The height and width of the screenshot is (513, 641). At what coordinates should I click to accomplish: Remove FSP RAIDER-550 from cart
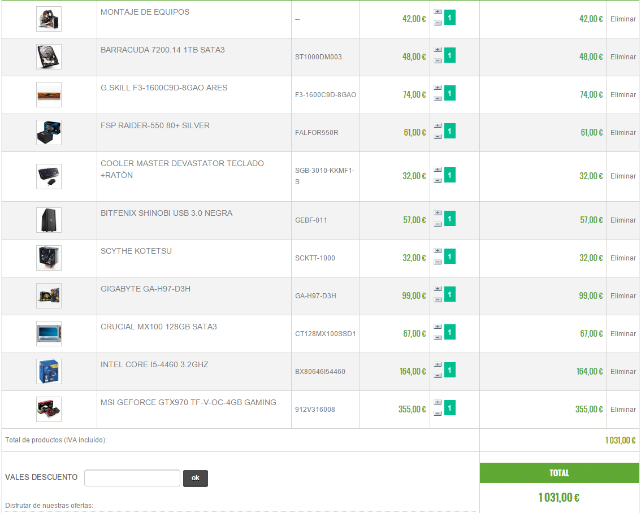623,133
